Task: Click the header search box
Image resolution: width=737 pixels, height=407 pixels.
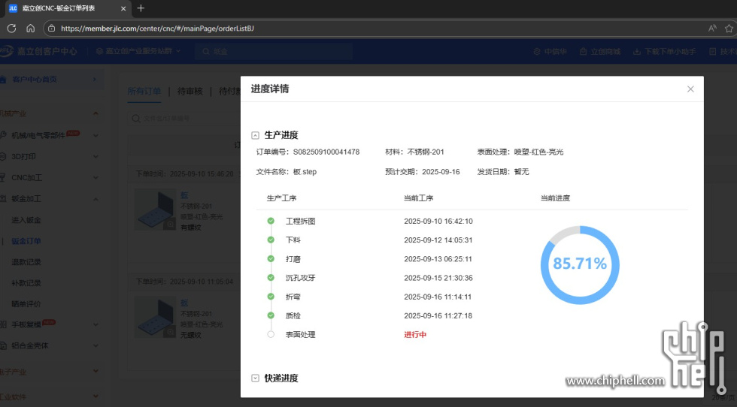Action: click(274, 51)
